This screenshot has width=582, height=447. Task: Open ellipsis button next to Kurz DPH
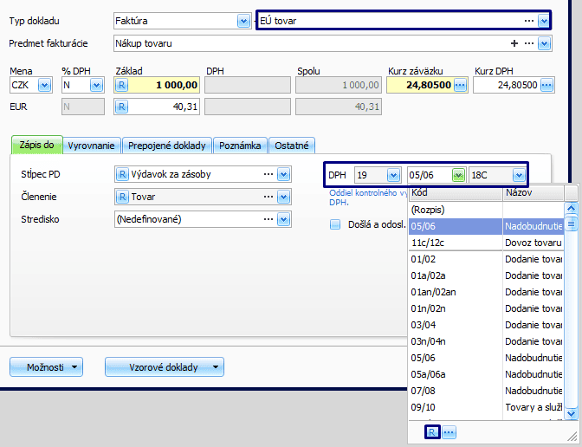point(546,85)
